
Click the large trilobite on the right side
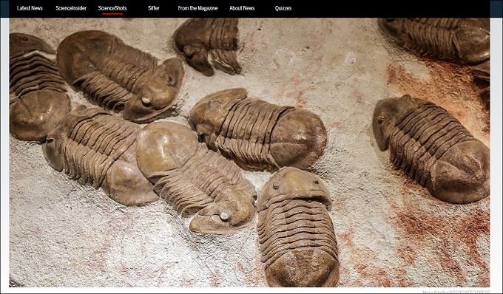coord(431,148)
